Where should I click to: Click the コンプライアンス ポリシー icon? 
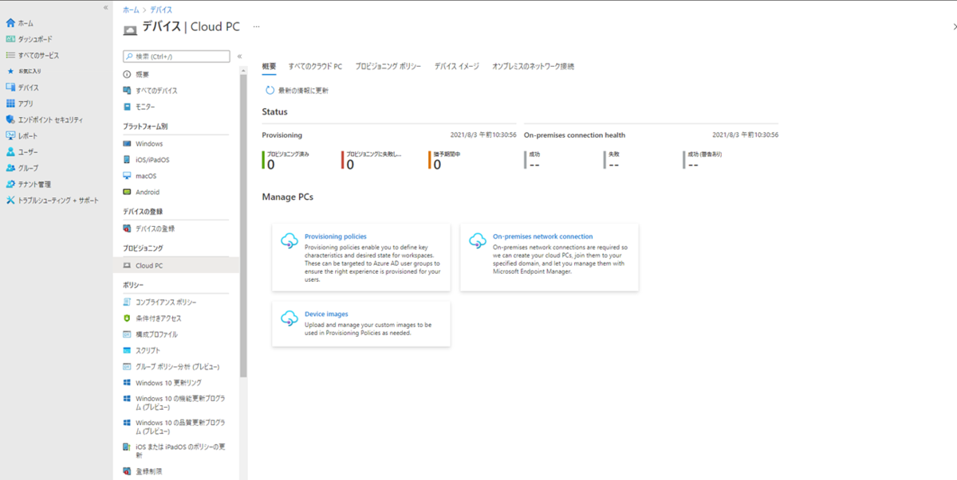(127, 302)
